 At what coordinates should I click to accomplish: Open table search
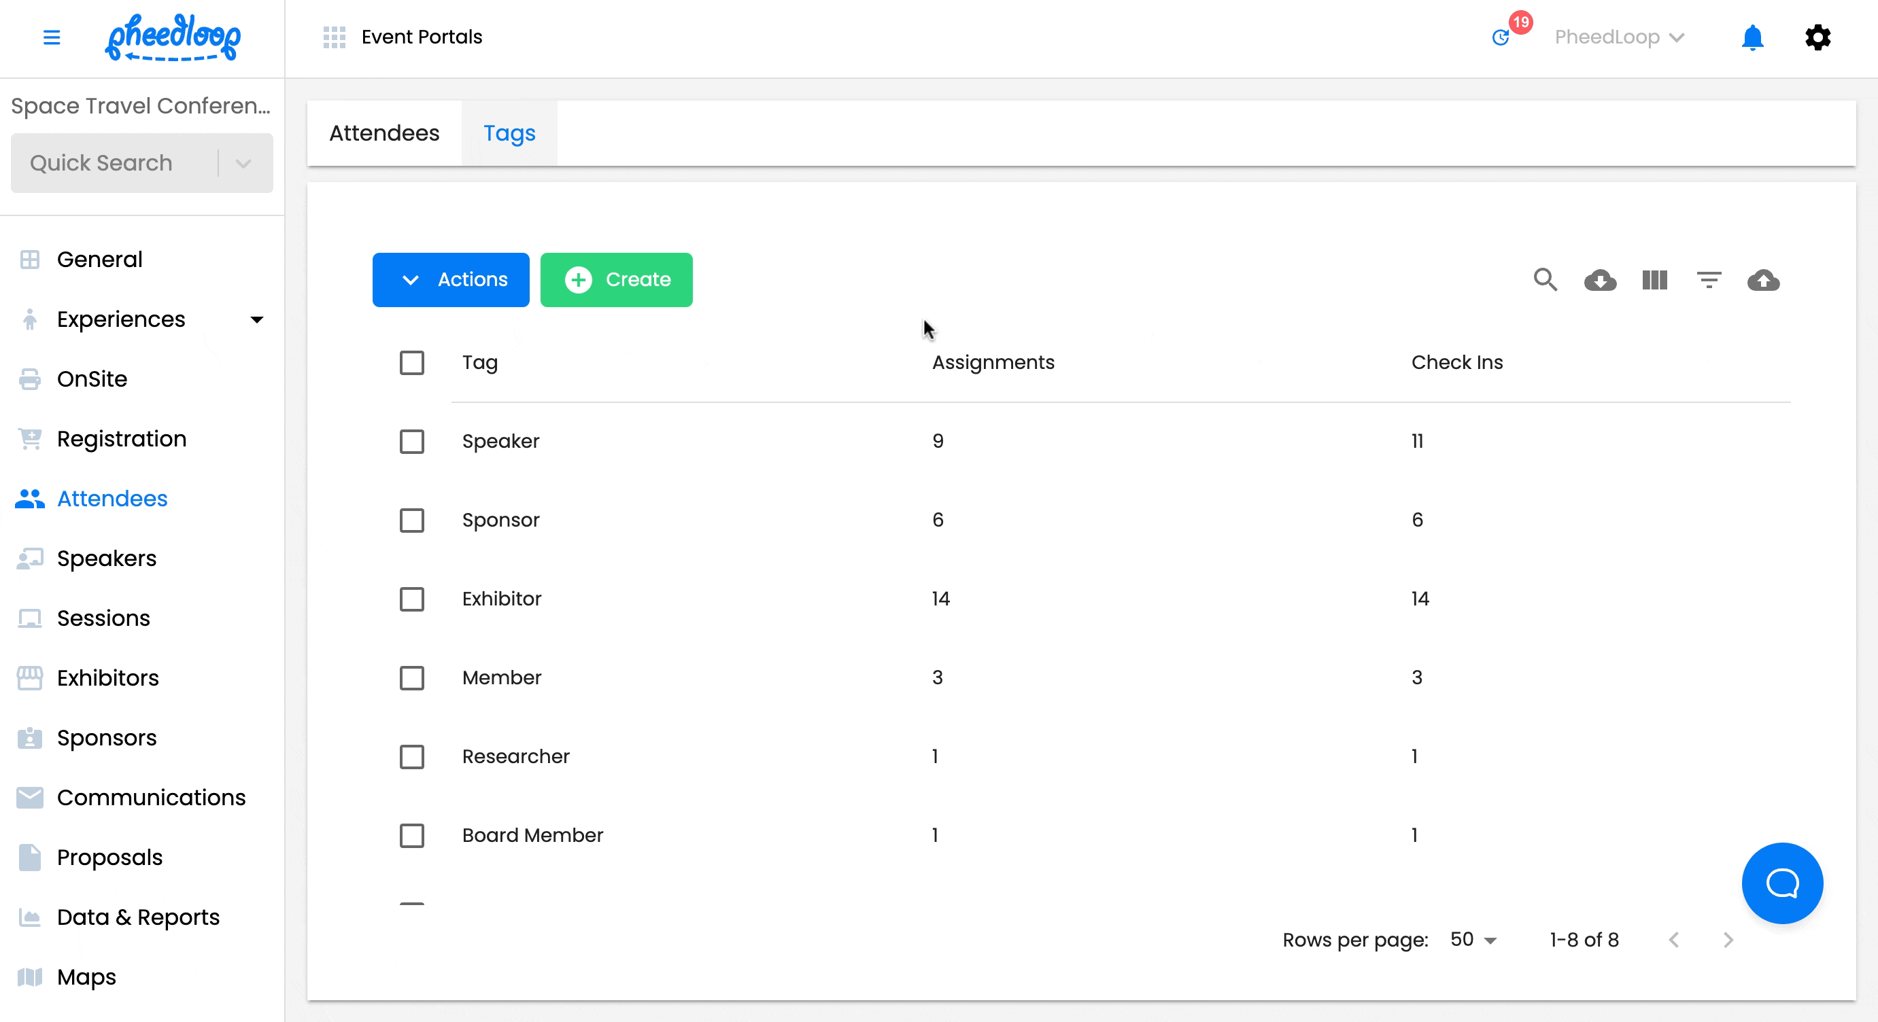pos(1546,280)
